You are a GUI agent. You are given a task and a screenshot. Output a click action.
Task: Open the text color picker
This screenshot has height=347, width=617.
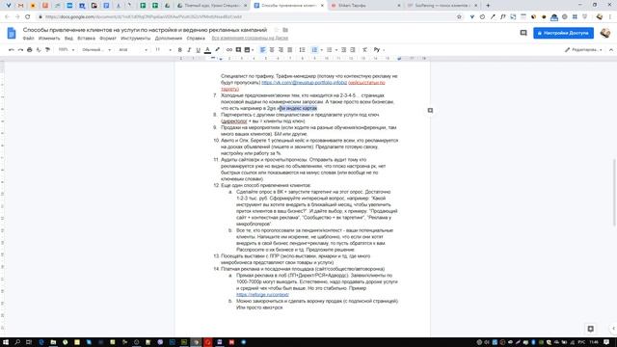tap(207, 50)
